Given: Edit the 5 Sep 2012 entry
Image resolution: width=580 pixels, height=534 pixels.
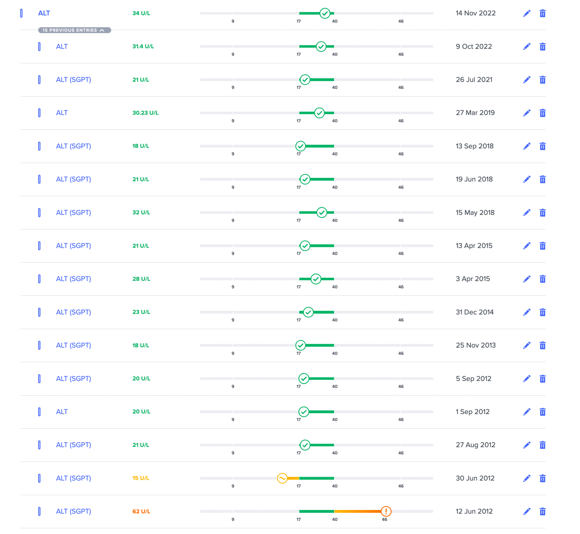Looking at the screenshot, I should pyautogui.click(x=527, y=379).
